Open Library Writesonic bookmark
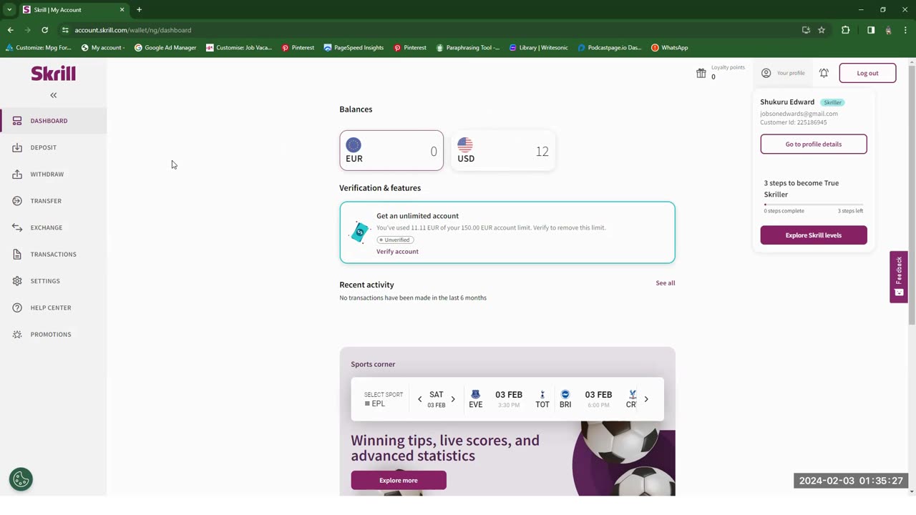Viewport: 916px width, 515px height. (x=538, y=48)
